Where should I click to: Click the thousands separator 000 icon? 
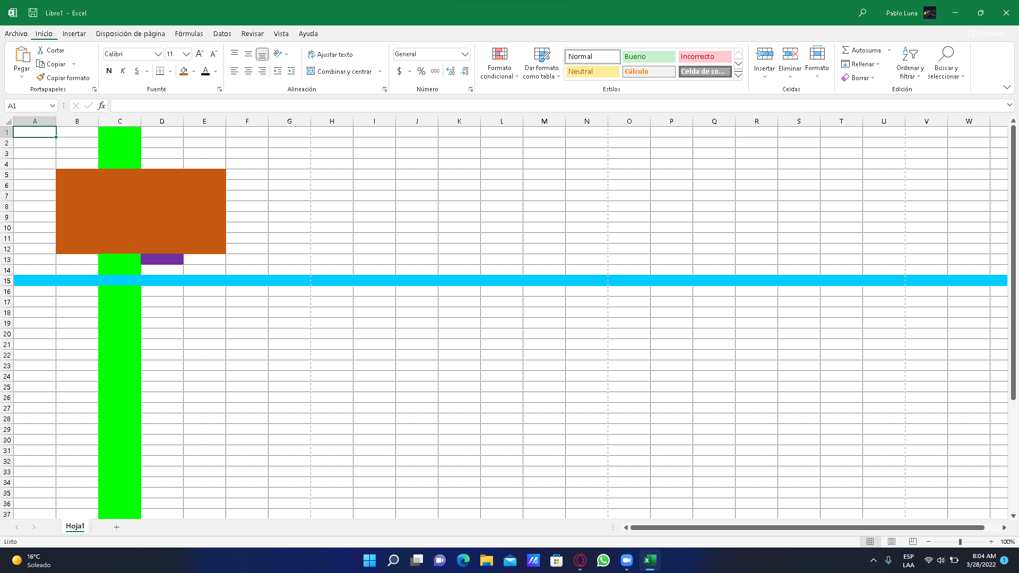435,71
